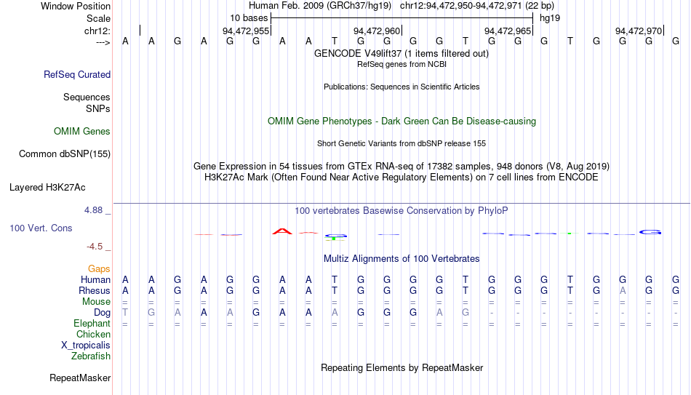Viewport: 691px width, 395px height.
Task: Select the Mouse alignment row label
Action: pyautogui.click(x=97, y=302)
